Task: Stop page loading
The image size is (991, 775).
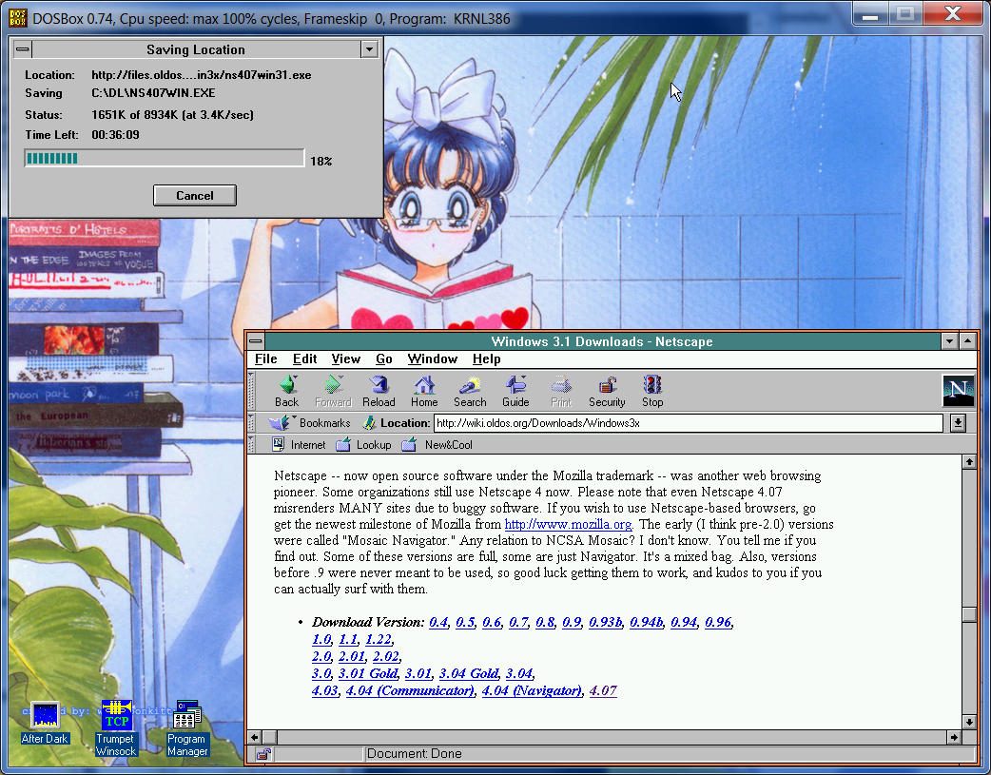Action: [x=652, y=391]
